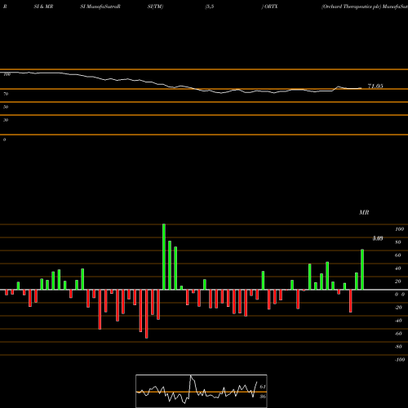Screen dimensions: 408x408
Task: Click the 30 level label in RSI pane
Action: coord(6,120)
